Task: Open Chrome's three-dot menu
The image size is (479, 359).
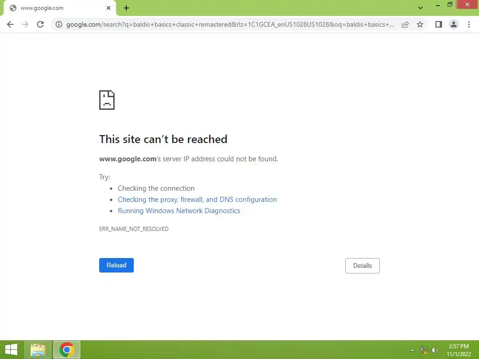Action: click(x=469, y=24)
